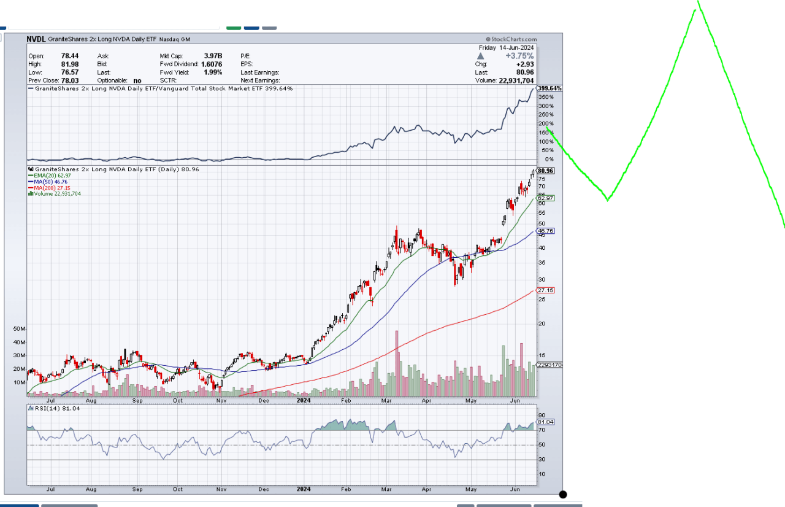Click the High value 81.98

pyautogui.click(x=70, y=64)
